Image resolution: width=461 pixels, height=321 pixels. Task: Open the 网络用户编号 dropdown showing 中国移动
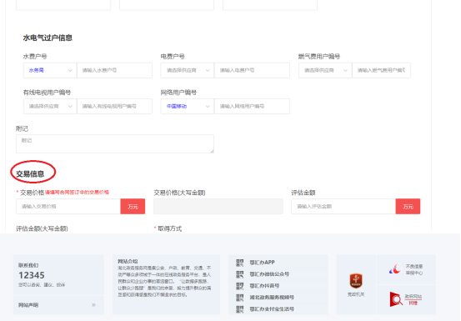pyautogui.click(x=188, y=106)
